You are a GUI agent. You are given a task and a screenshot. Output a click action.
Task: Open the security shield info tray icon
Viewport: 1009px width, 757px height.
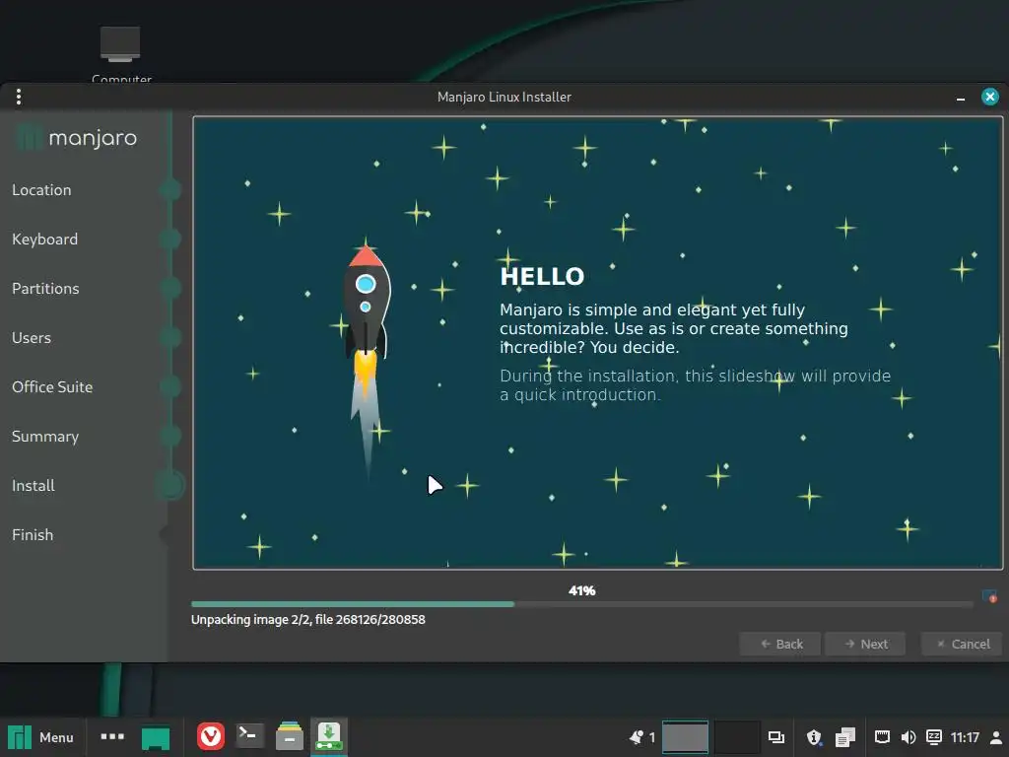coord(814,737)
